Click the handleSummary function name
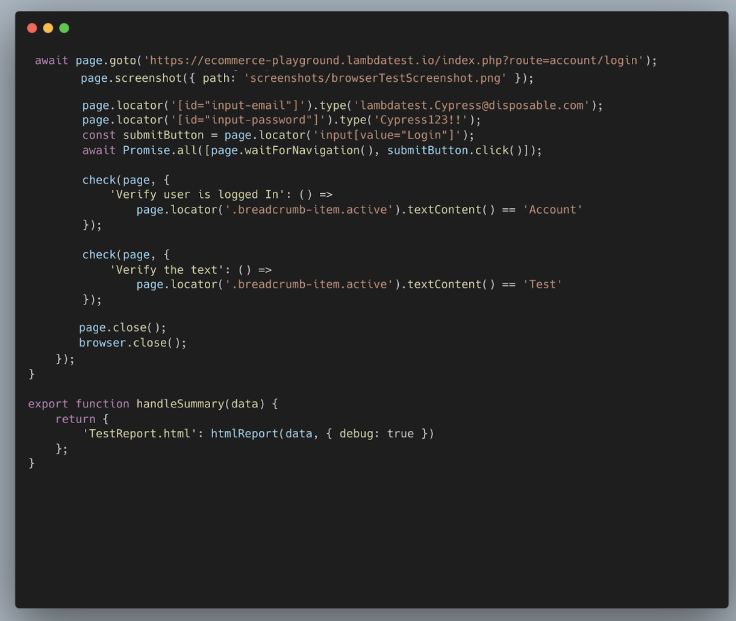736x621 pixels. point(180,404)
